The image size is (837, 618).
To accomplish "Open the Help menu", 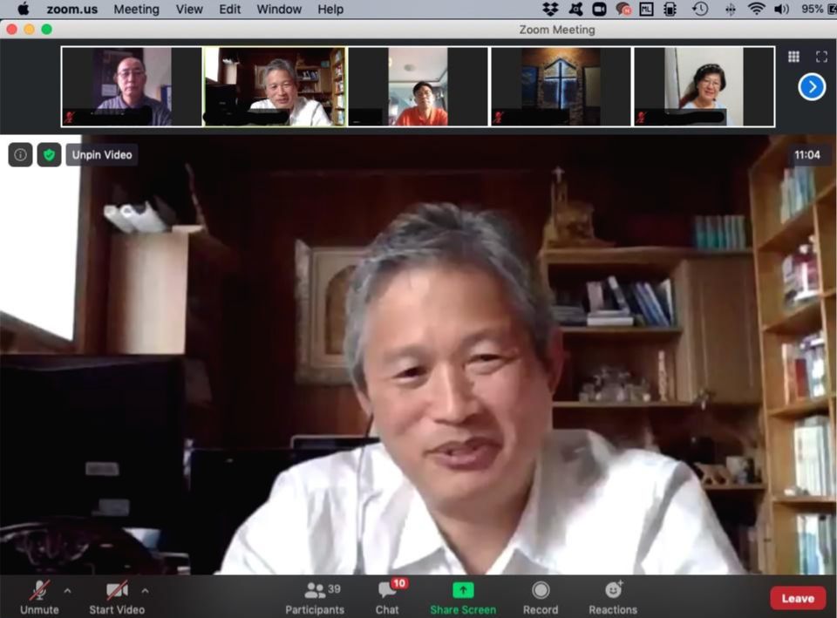I will (x=330, y=9).
